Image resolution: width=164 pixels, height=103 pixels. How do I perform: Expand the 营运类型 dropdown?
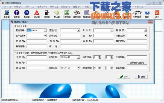click(x=78, y=30)
